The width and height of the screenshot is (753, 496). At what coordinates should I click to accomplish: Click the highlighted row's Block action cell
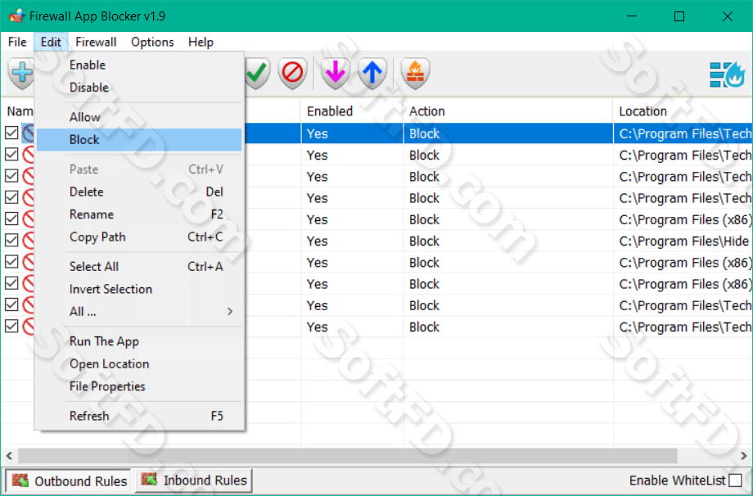(508, 133)
